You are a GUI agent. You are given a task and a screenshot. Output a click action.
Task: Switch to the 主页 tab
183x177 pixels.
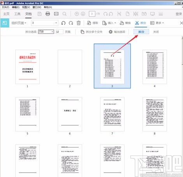click(x=6, y=14)
